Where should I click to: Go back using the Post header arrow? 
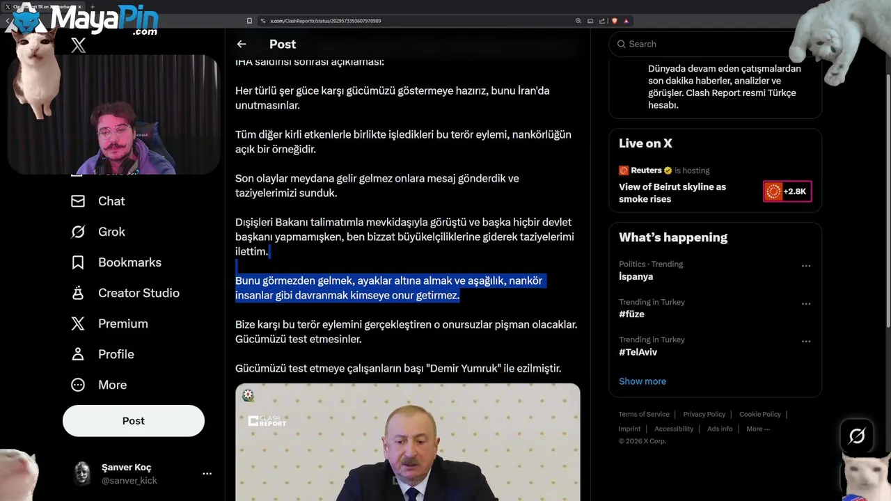tap(242, 44)
